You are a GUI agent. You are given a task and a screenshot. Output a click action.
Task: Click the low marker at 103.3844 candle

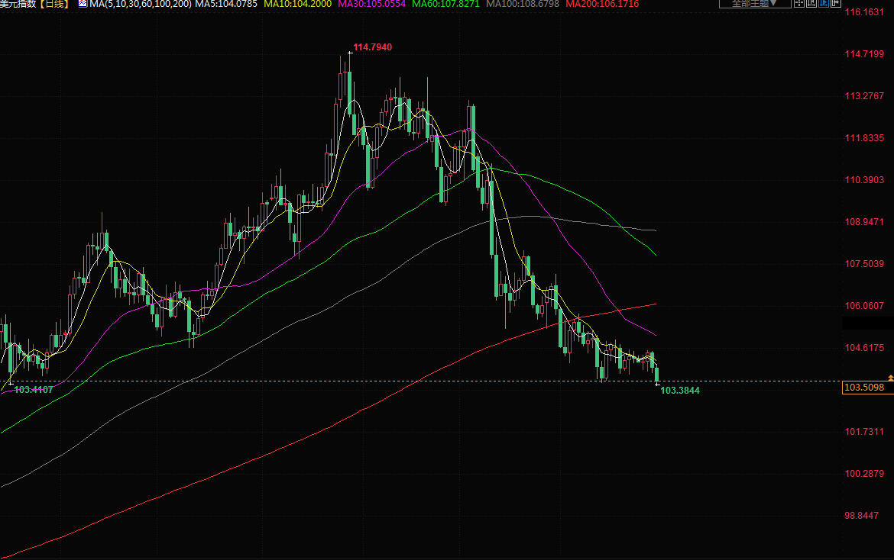pyautogui.click(x=657, y=384)
